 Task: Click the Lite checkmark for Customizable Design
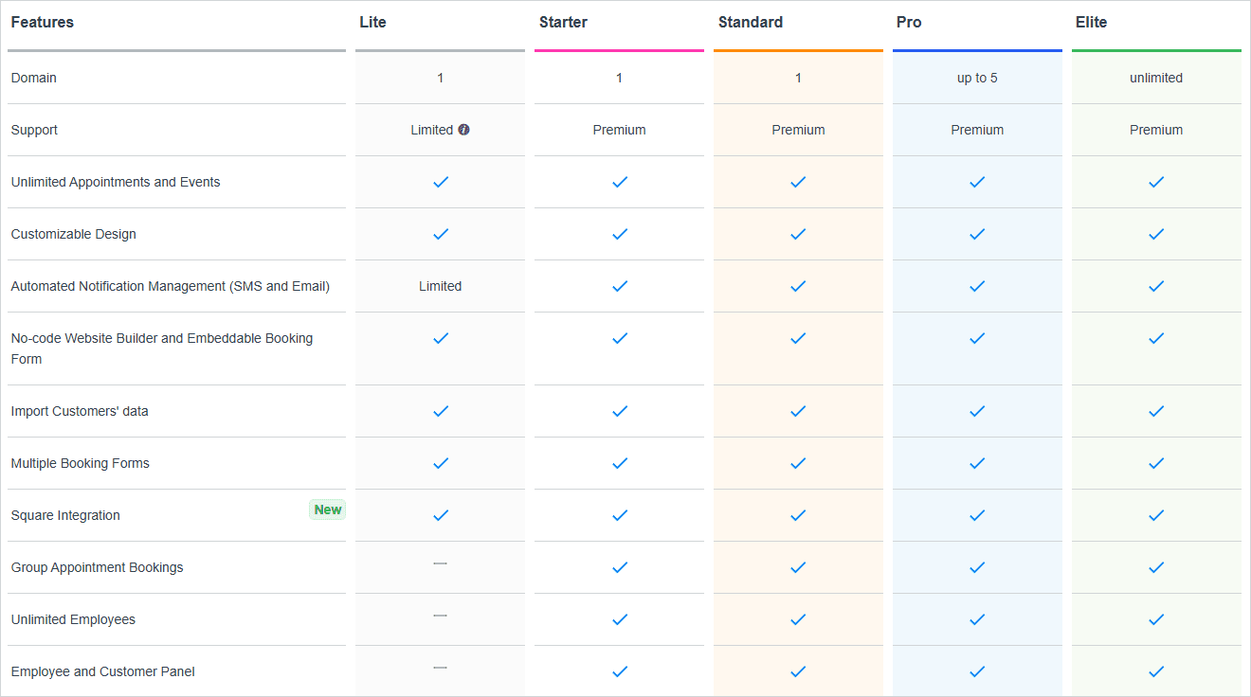[440, 234]
